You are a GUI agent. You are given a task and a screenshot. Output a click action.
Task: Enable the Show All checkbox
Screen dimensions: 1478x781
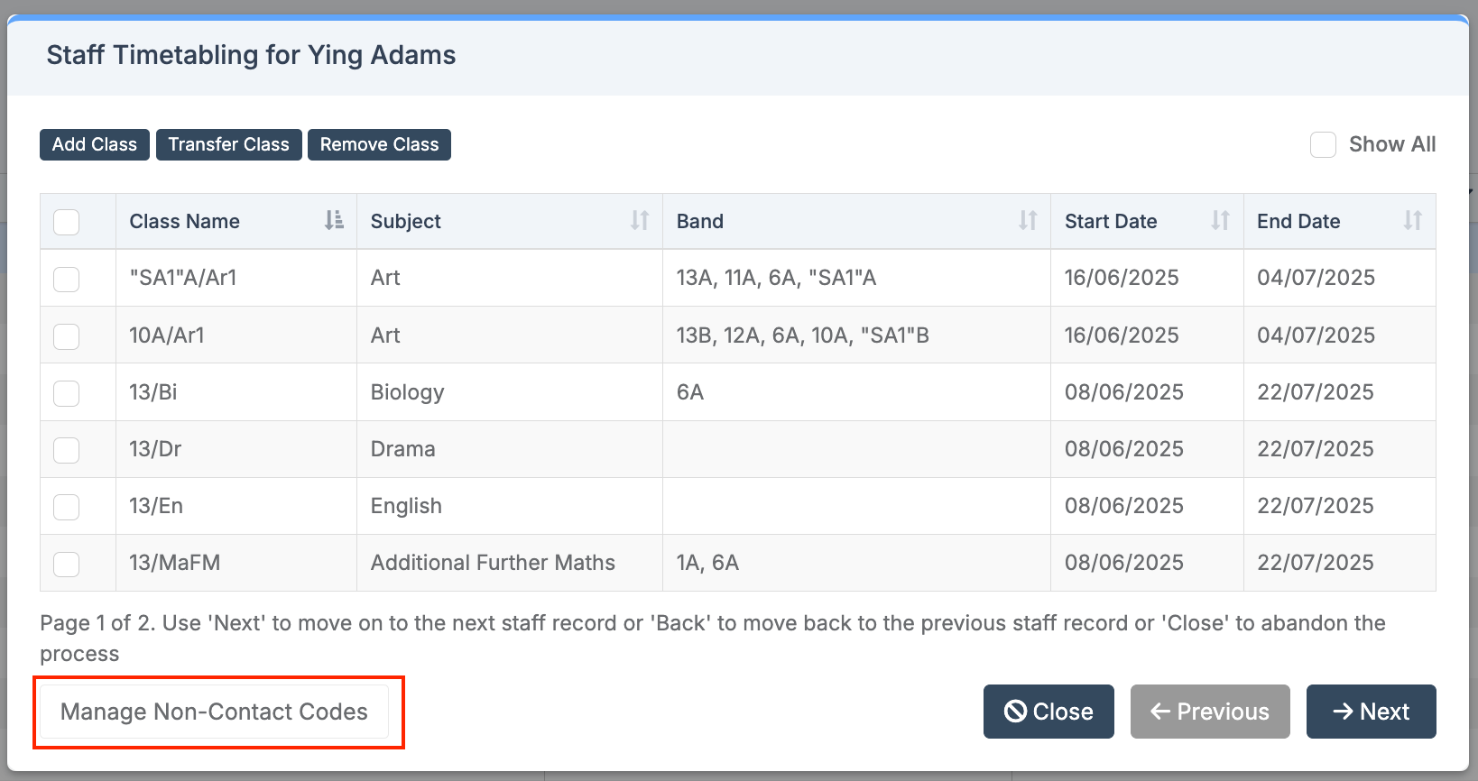tap(1323, 145)
